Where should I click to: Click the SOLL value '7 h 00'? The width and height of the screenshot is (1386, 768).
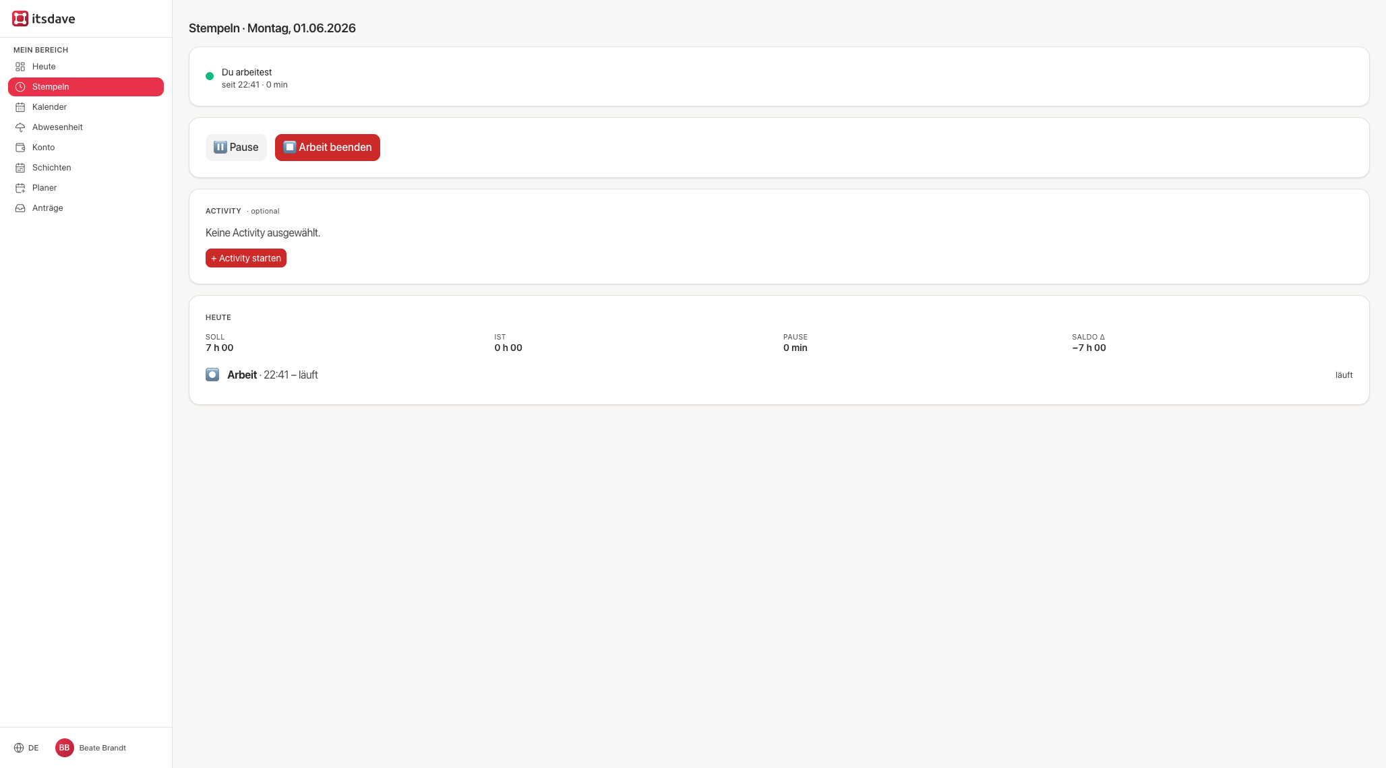pos(220,348)
